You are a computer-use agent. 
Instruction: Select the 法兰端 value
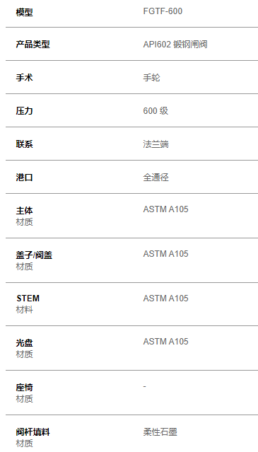[156, 144]
